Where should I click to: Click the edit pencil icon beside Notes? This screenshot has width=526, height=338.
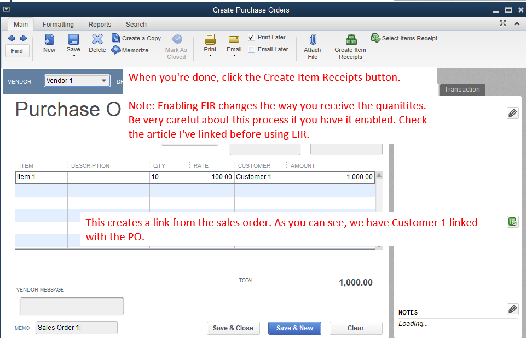tap(512, 309)
